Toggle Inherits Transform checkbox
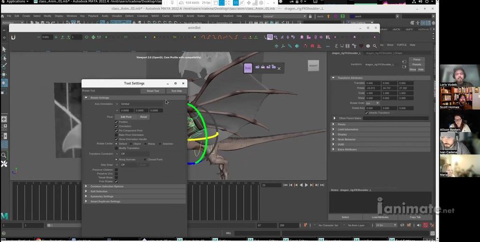 click(x=367, y=113)
